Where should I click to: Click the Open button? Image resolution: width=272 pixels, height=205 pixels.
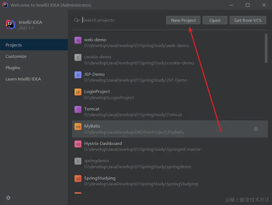pos(215,20)
